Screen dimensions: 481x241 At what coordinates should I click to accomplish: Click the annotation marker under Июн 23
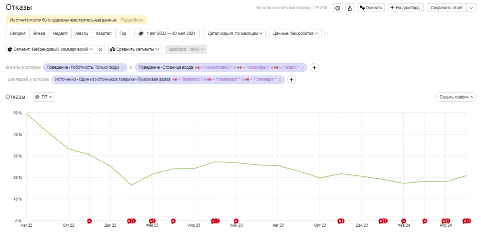236,221
